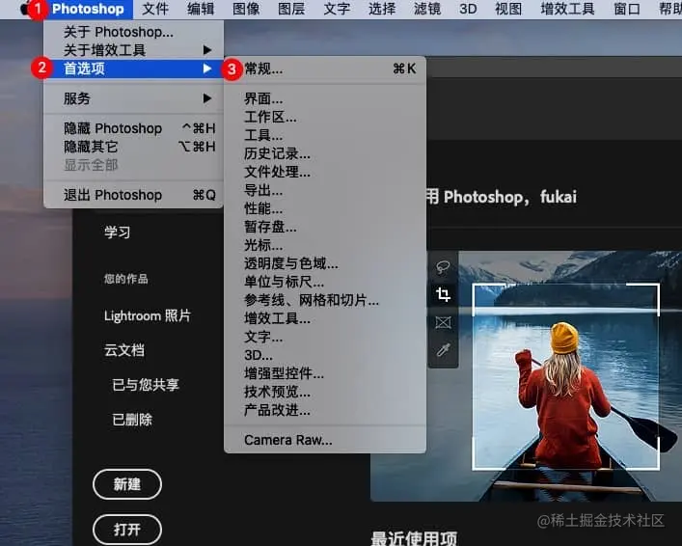Open 文件处理... preferences
Screen dimensions: 682x546
pos(325,172)
